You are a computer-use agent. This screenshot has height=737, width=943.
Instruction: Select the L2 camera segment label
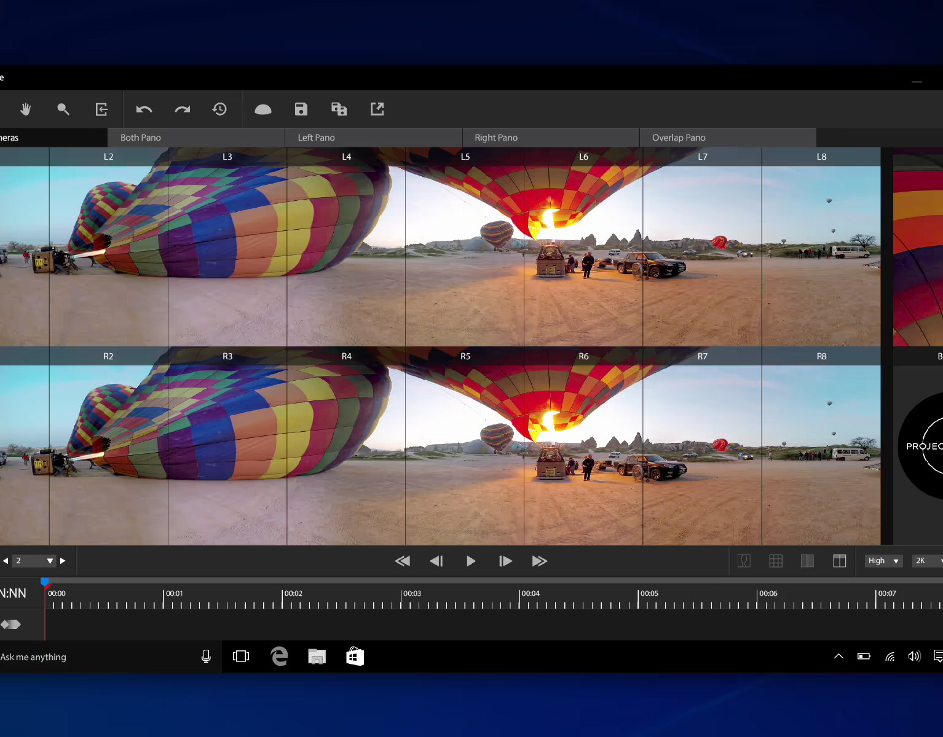point(108,157)
